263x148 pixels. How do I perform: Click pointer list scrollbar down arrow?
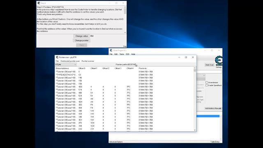pos(195,130)
